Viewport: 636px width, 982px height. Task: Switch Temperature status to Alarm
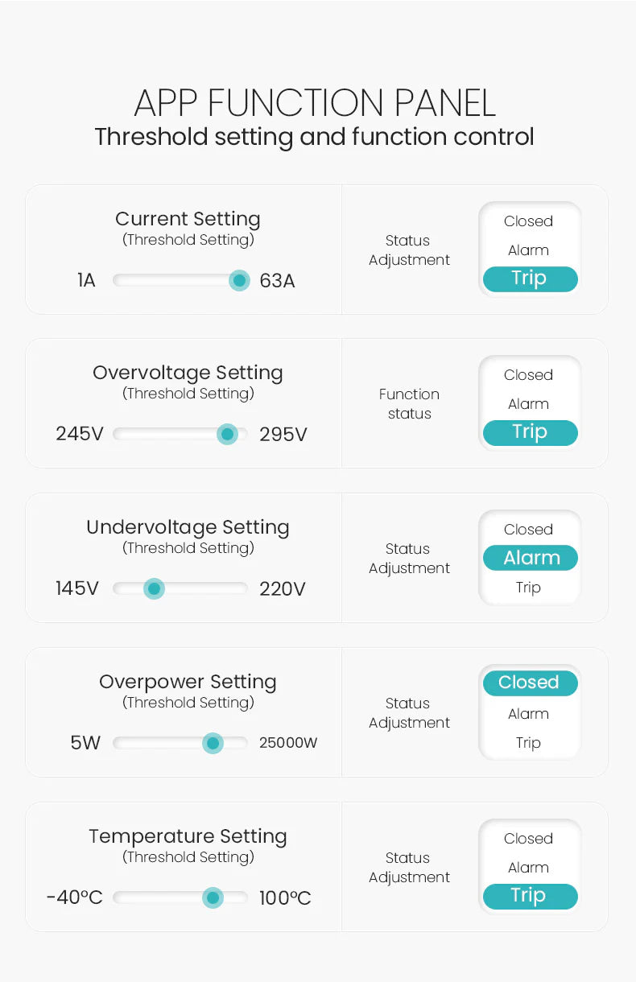coord(529,868)
